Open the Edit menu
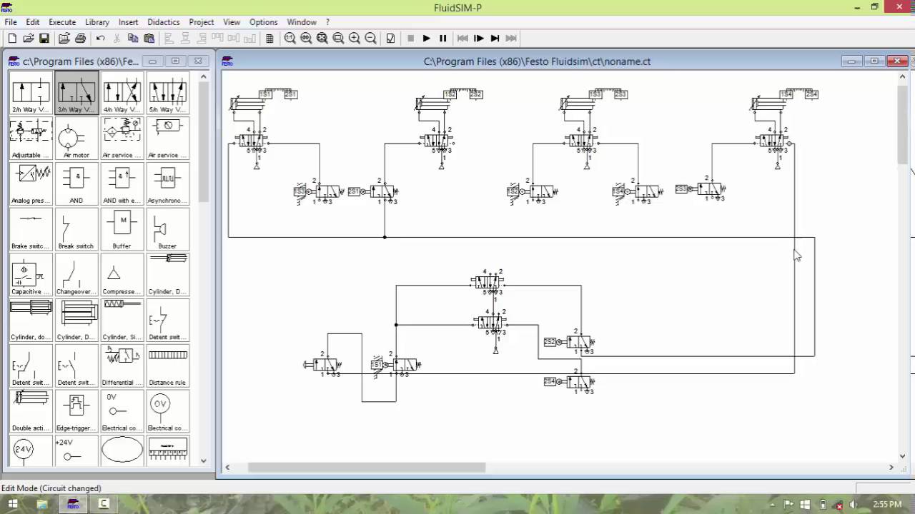This screenshot has width=915, height=514. 33,22
